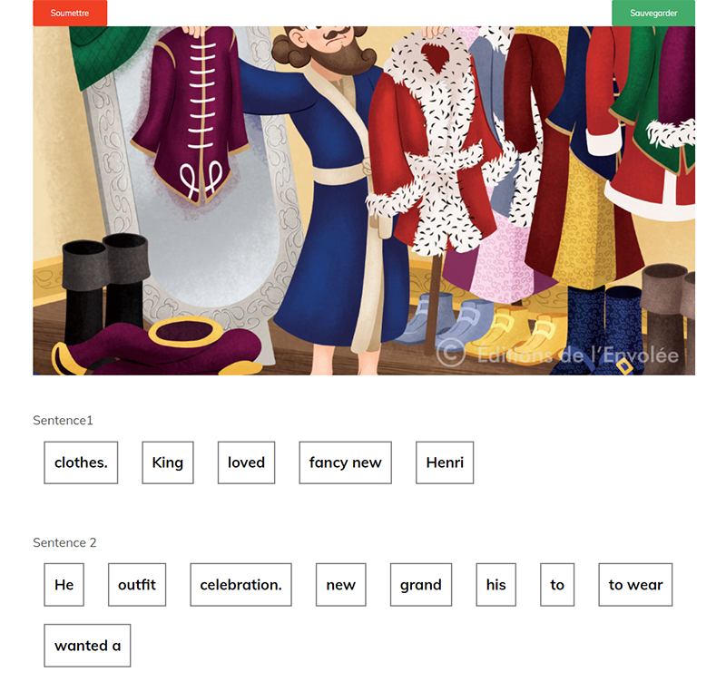Choose the 'his' word tile
The width and height of the screenshot is (726, 691).
click(495, 585)
